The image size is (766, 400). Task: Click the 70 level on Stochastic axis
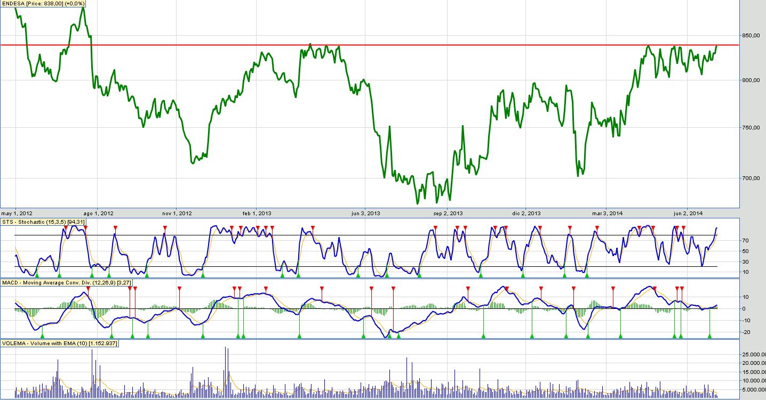[745, 241]
